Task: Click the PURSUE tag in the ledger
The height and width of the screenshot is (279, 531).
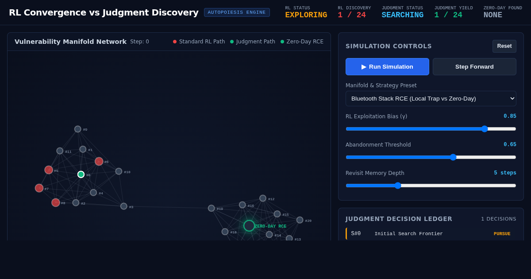Action: click(502, 234)
